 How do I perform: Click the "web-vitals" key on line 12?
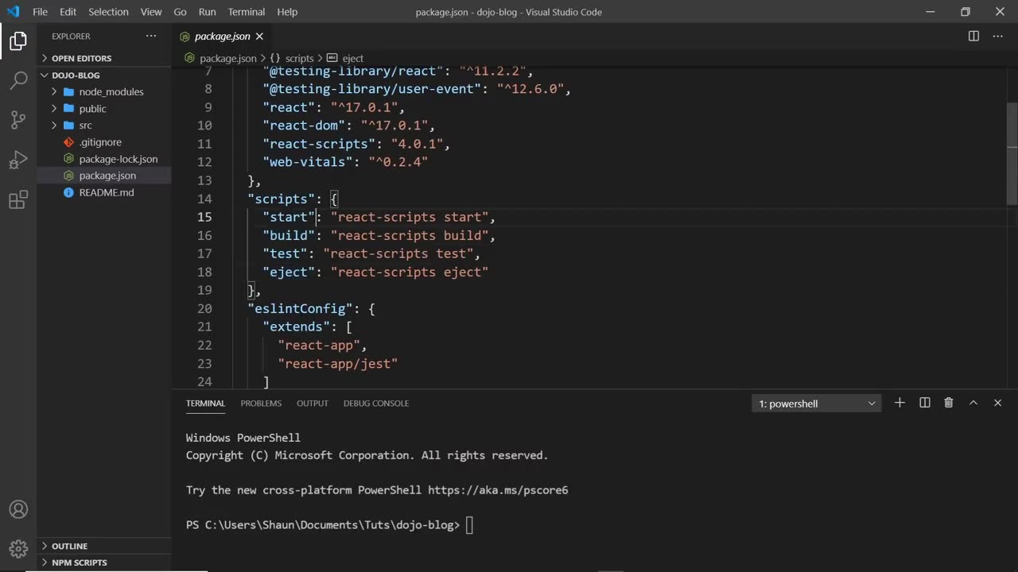[x=308, y=162]
